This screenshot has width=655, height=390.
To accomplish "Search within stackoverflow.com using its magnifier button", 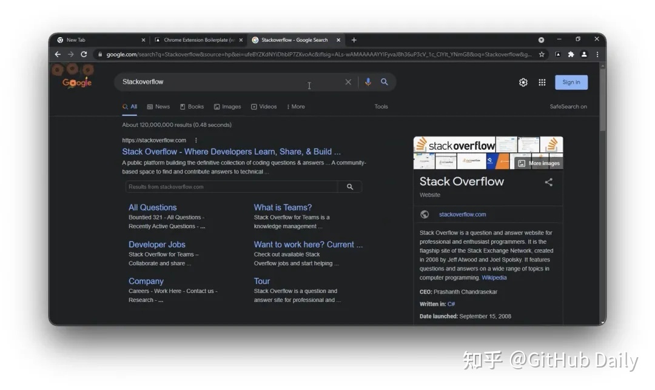I will (x=350, y=187).
